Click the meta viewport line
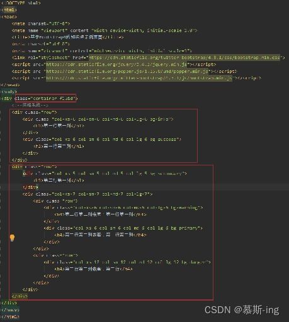Image resolution: width=289 pixels, height=322 pixels. click(105, 30)
